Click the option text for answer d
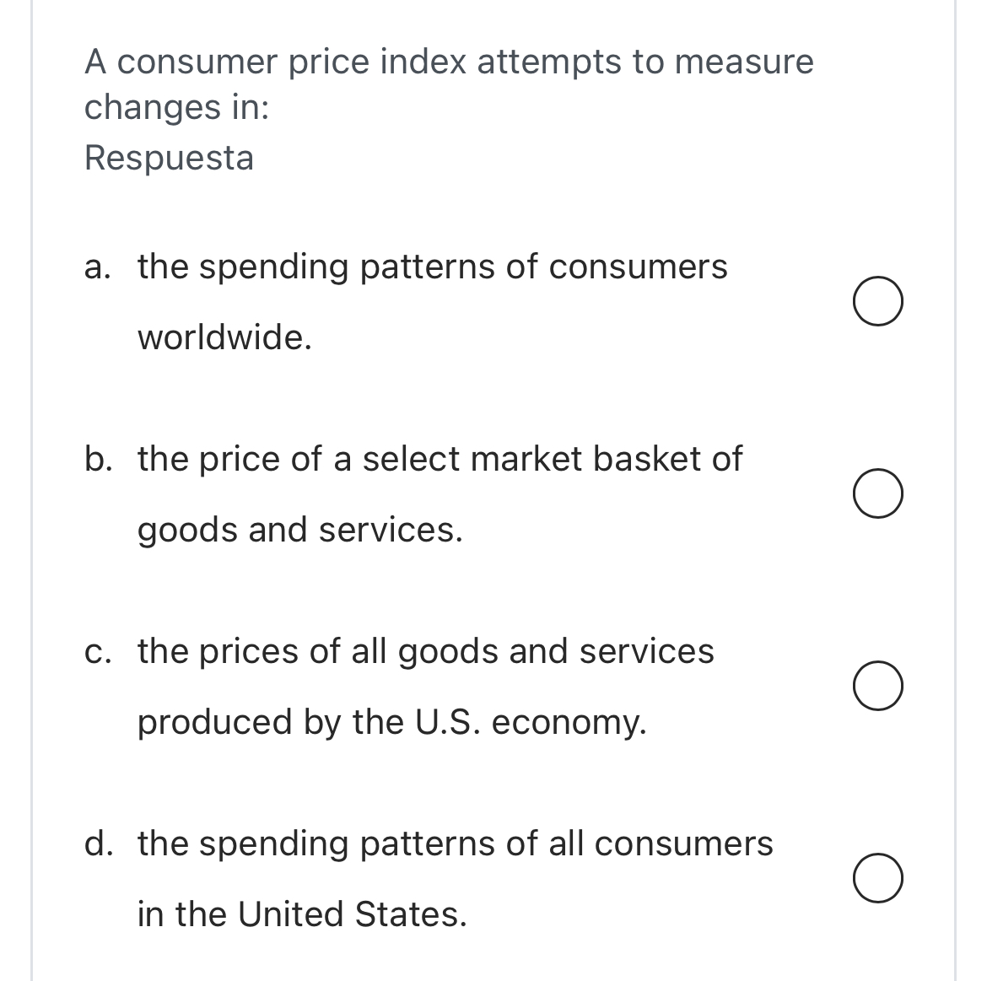Screen dimensions: 987x981 455,844
